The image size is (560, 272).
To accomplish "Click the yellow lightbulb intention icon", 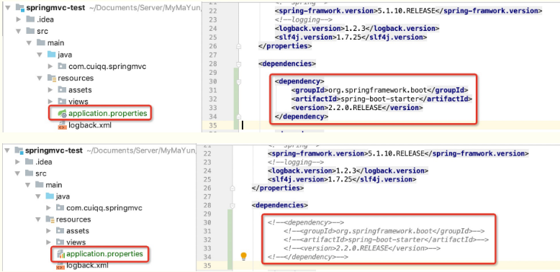I will [243, 256].
